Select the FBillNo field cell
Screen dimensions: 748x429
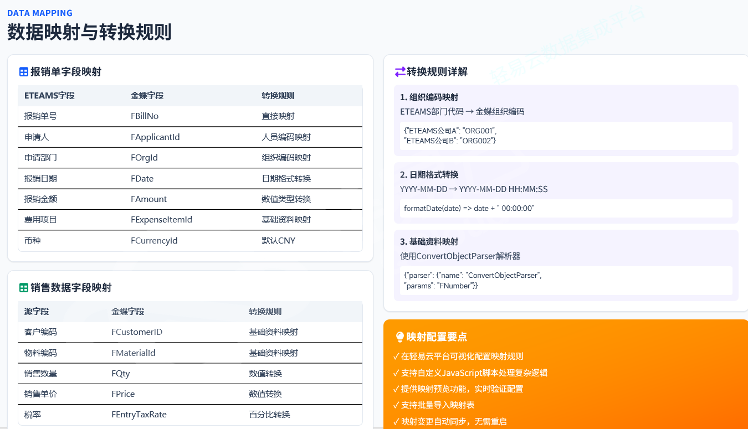145,116
